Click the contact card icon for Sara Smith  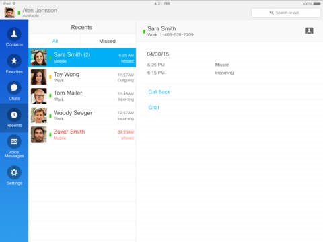tap(309, 31)
